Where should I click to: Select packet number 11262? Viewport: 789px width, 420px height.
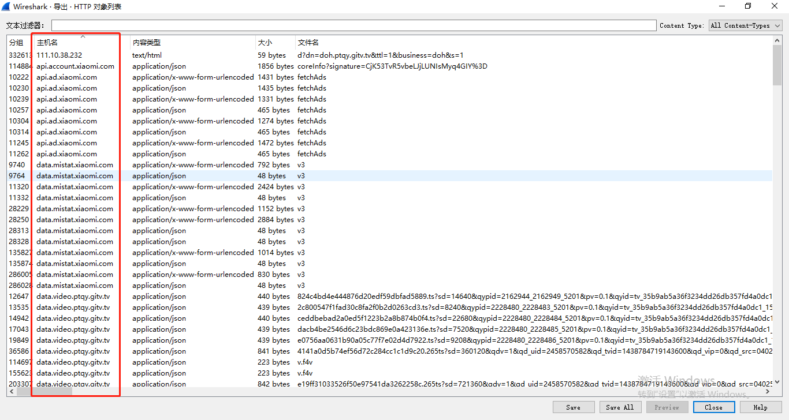tap(19, 154)
